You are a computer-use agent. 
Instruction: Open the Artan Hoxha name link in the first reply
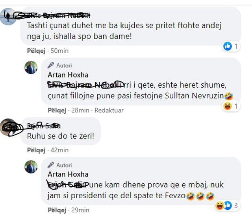coord(68,75)
